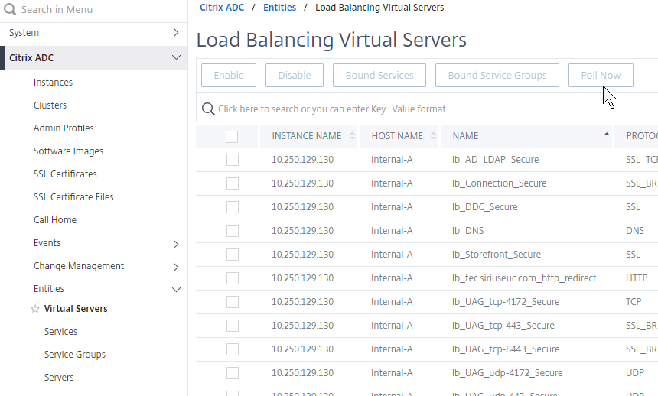Image resolution: width=658 pixels, height=396 pixels.
Task: Check the lb_UAG_udp-4172_Secure row checkbox
Action: pyautogui.click(x=232, y=373)
